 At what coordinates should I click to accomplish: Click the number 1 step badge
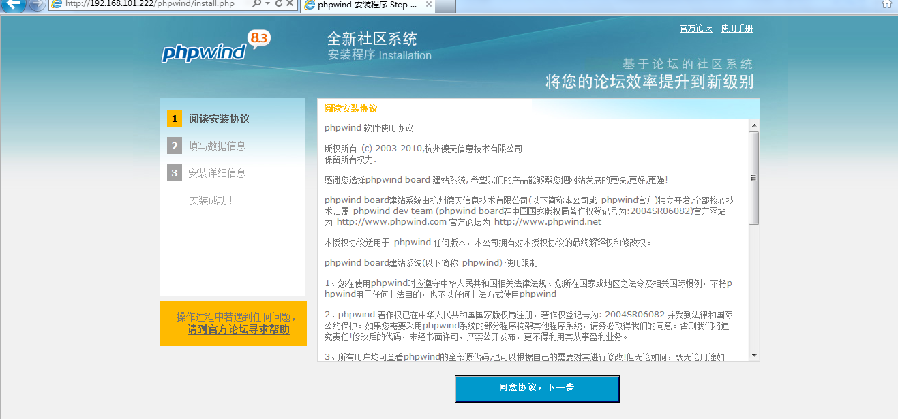point(175,119)
